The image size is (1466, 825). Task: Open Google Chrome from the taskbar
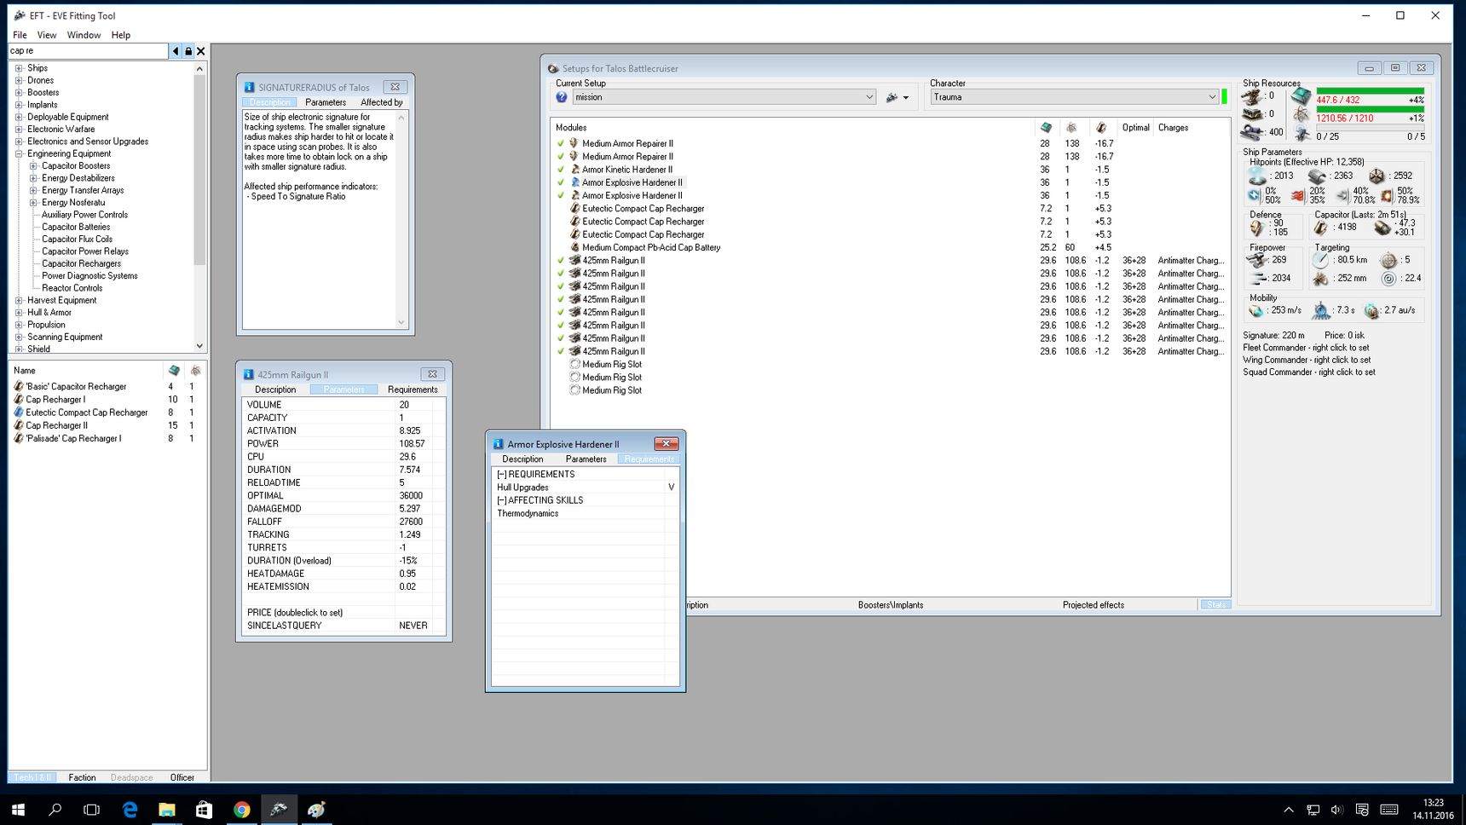242,810
